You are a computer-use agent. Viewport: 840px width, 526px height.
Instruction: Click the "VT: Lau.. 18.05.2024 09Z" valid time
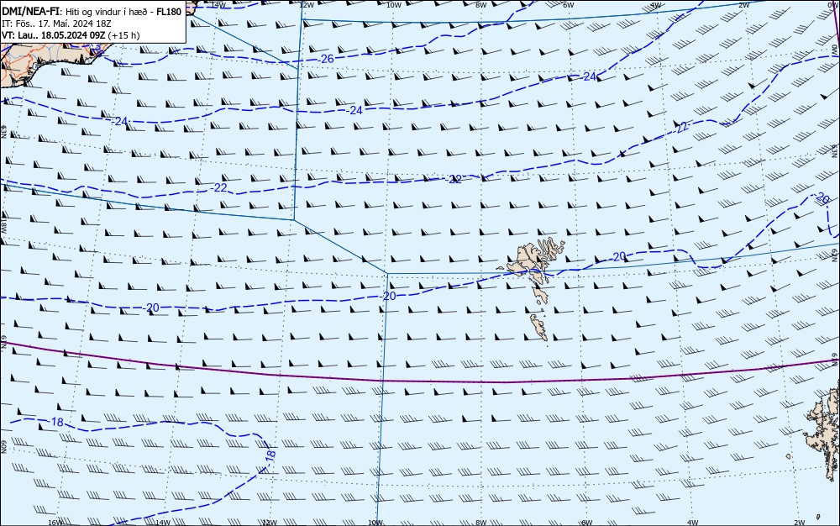click(53, 35)
